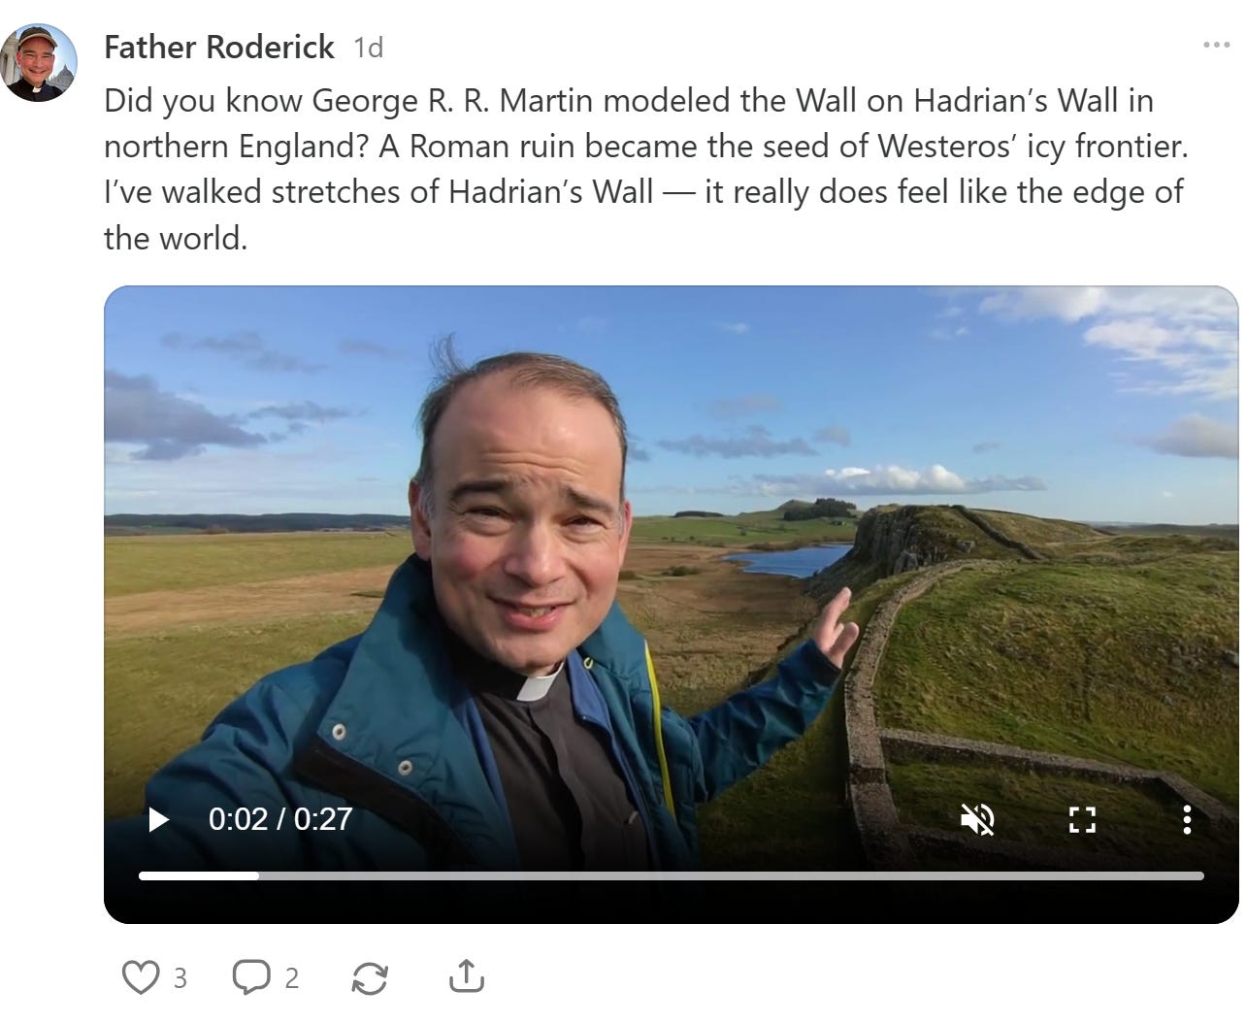Jump to the end of the video timeline

point(1201,875)
